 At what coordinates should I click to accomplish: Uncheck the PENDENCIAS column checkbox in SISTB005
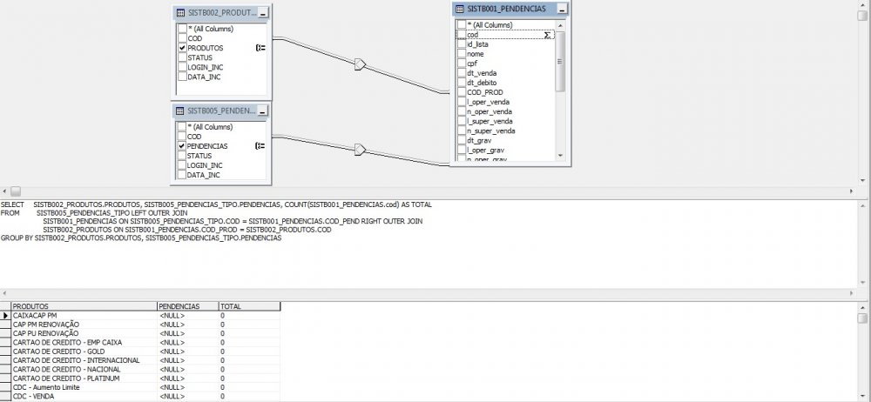tap(182, 146)
